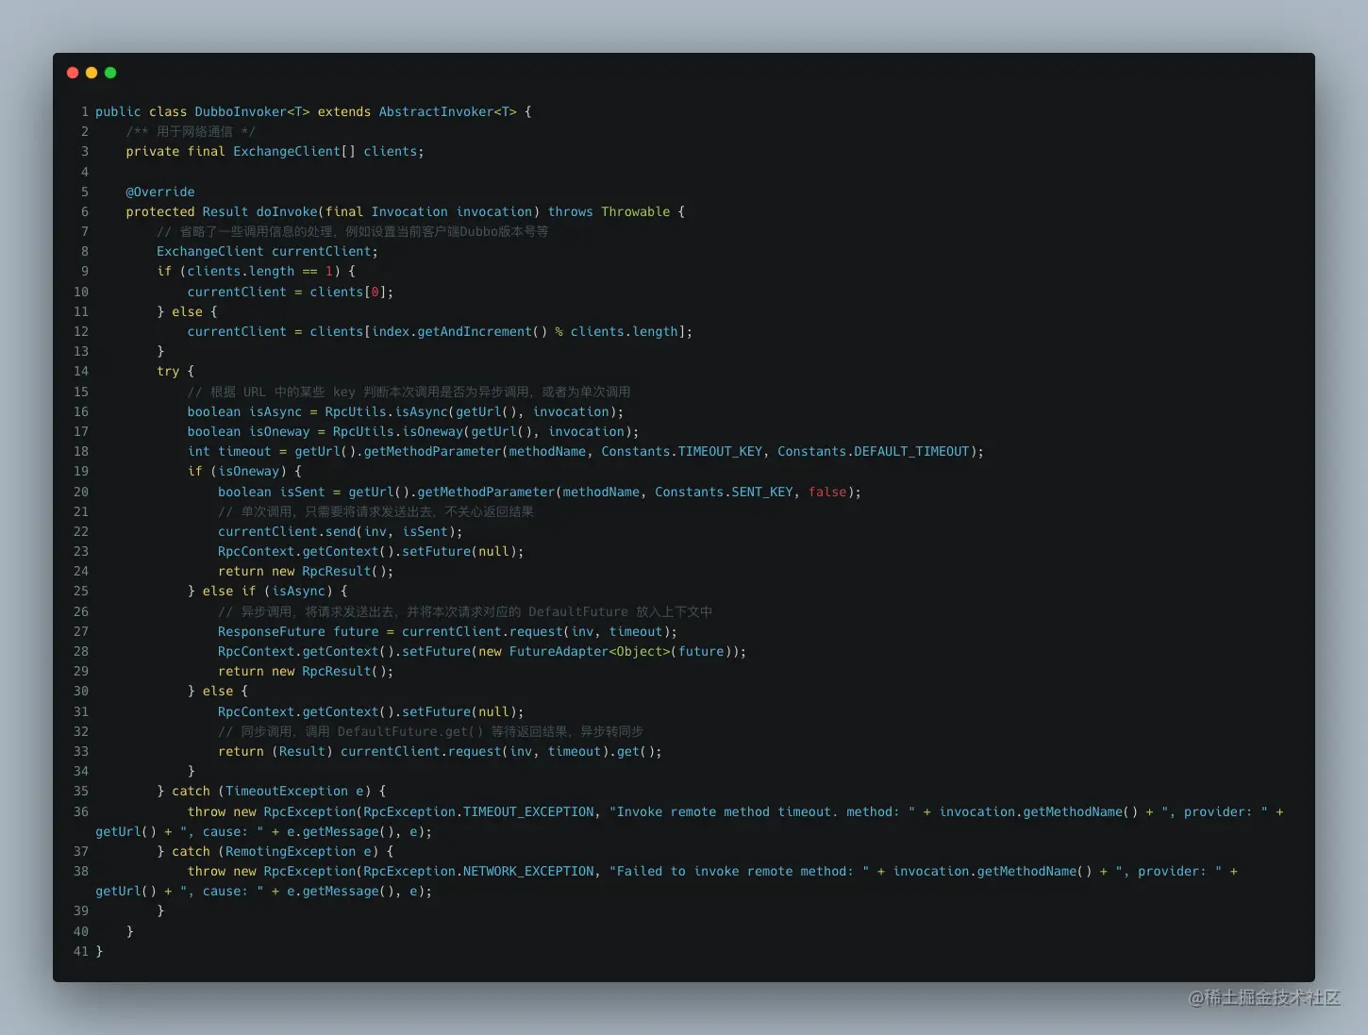Click the yellow minimize dot
Screen dimensions: 1368x1035
click(92, 73)
